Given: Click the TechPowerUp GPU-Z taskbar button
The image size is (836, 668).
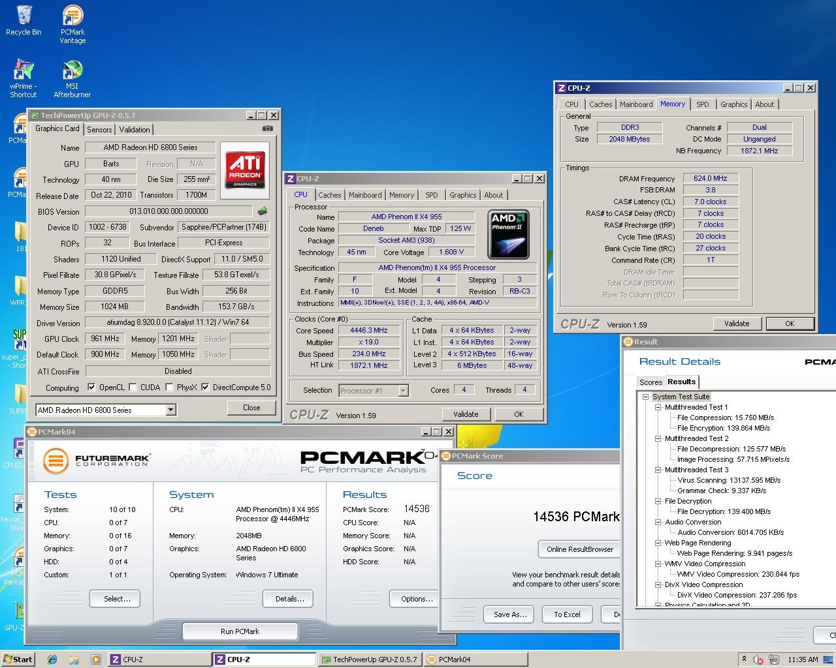Looking at the screenshot, I should pos(369,660).
